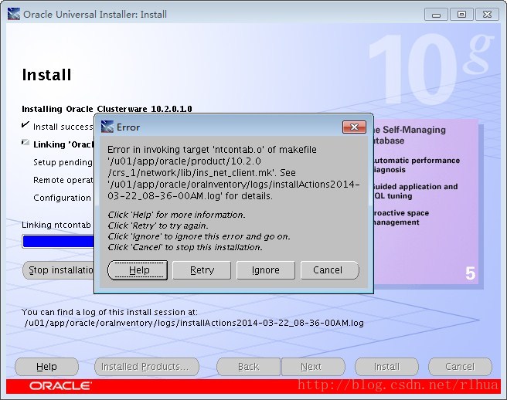
Task: Click Help in the Error dialog
Action: 138,270
